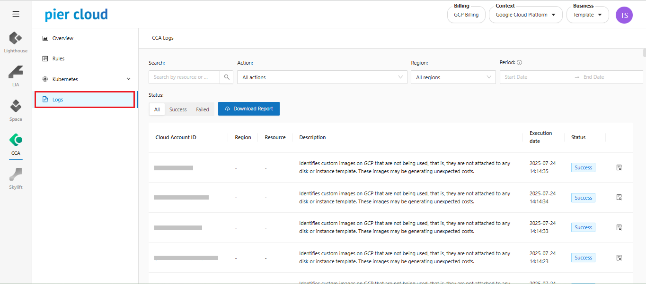This screenshot has width=646, height=284.
Task: Click the search magnifier icon
Action: pyautogui.click(x=227, y=77)
